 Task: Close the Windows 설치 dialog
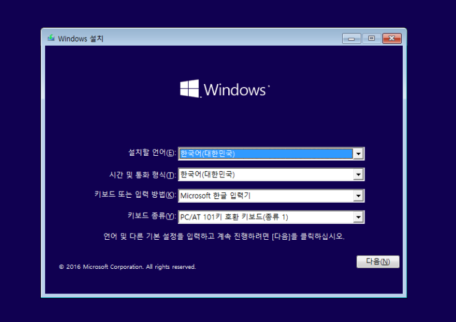pyautogui.click(x=392, y=38)
